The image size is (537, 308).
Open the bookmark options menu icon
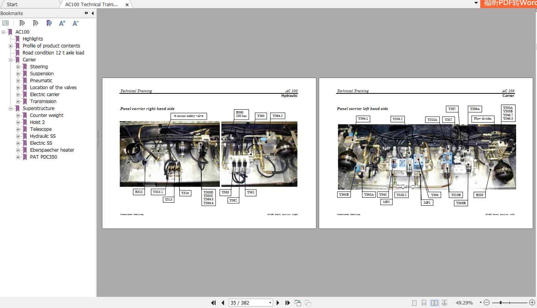(x=5, y=23)
